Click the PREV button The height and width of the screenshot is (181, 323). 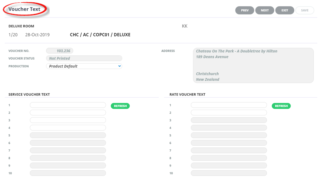[x=245, y=10]
